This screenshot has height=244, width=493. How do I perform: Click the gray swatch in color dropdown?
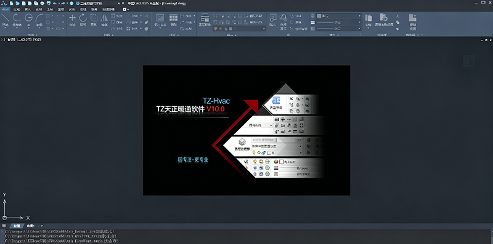click(319, 16)
